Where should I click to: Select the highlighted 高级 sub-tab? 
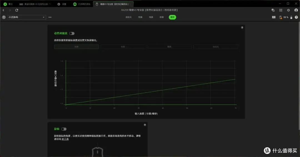172,17
